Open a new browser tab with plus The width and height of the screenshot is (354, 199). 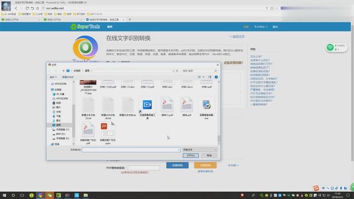coord(129,20)
